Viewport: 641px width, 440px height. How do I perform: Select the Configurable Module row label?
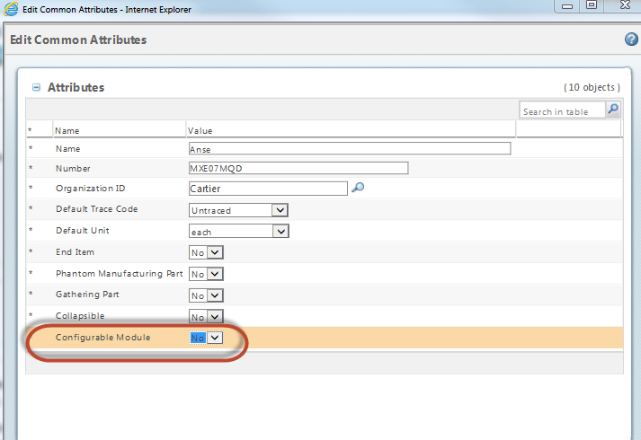click(103, 337)
